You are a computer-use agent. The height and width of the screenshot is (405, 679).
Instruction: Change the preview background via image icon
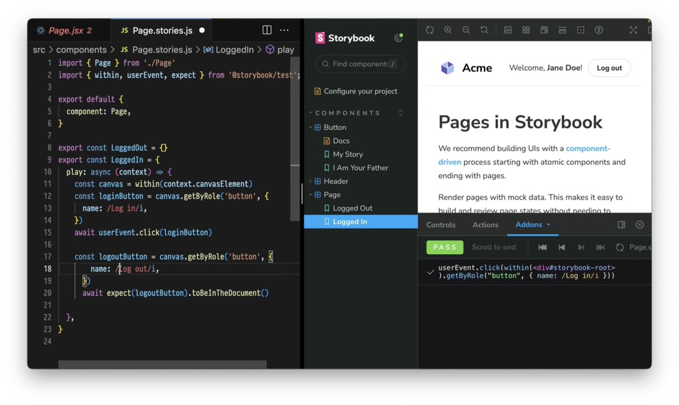[508, 30]
